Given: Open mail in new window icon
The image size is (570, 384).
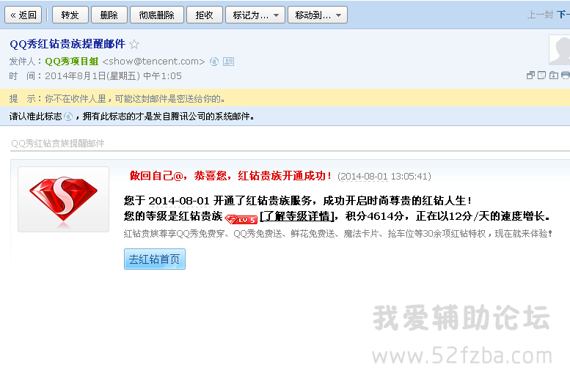Looking at the screenshot, I should (x=530, y=75).
